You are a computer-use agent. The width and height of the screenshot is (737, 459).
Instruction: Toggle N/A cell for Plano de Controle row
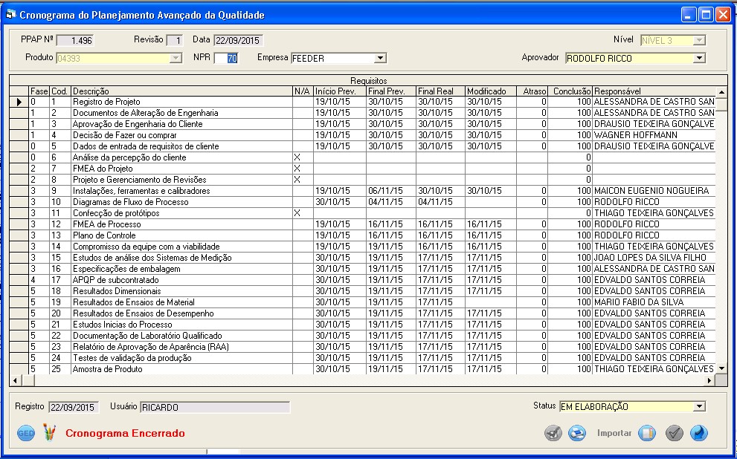303,235
